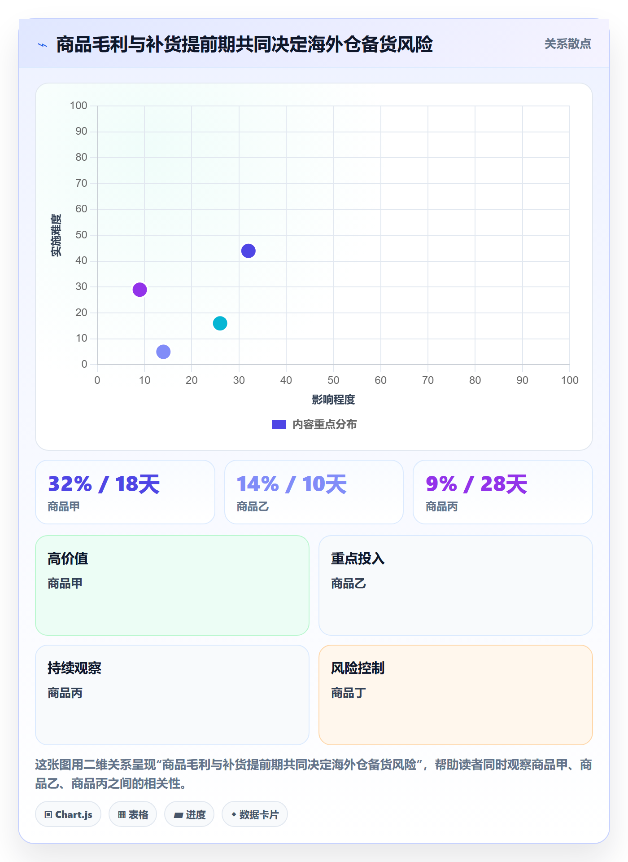Select the 风险控制 quadrant card
The width and height of the screenshot is (628, 862).
pyautogui.click(x=456, y=695)
